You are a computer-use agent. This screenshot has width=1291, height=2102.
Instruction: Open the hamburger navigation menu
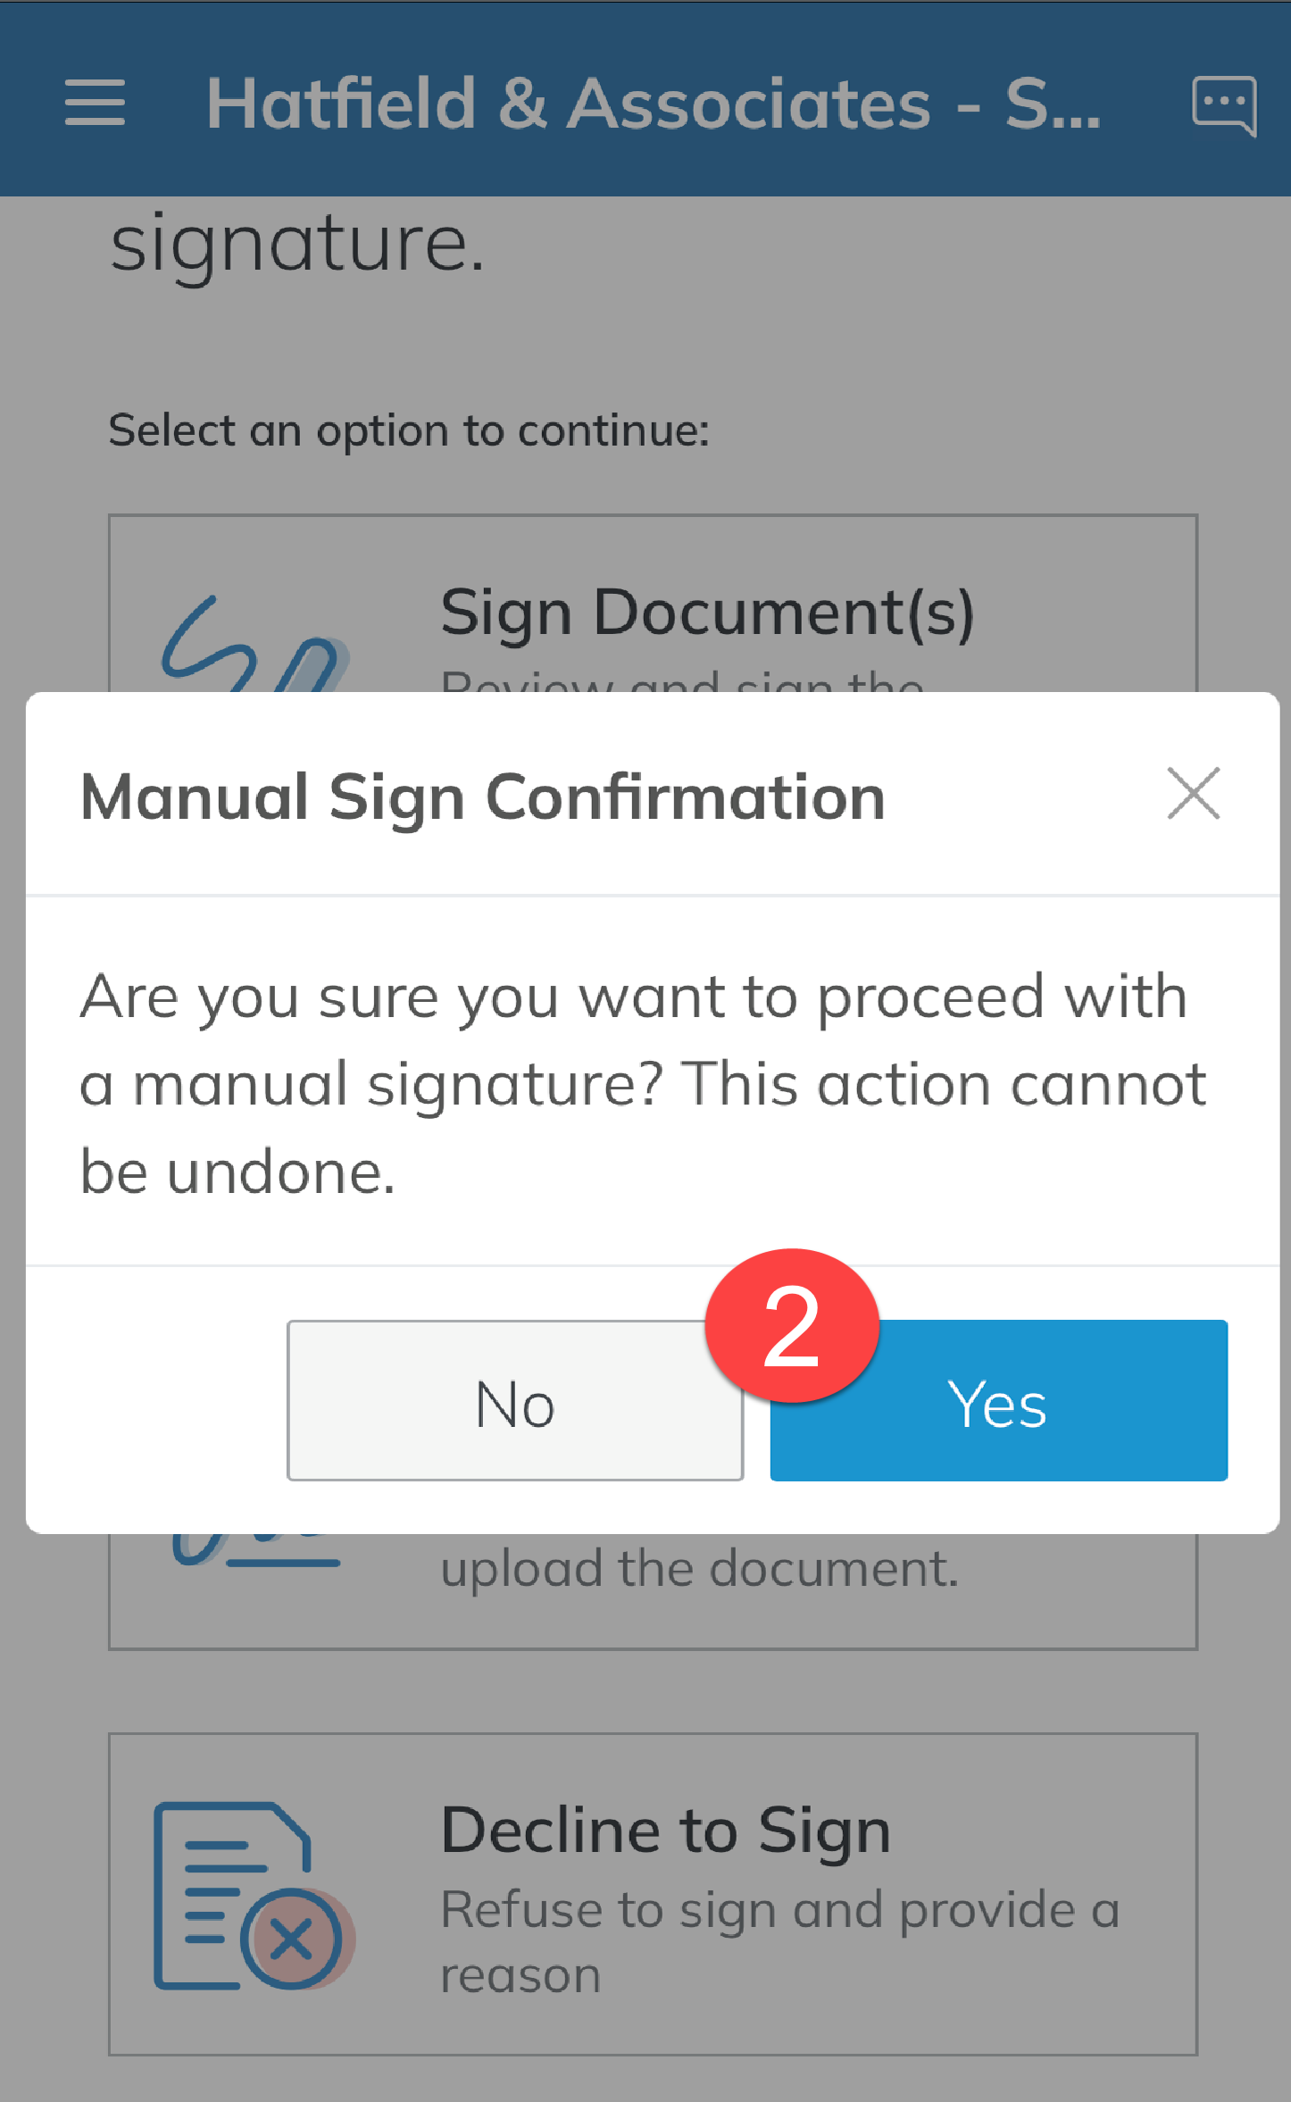pos(93,101)
